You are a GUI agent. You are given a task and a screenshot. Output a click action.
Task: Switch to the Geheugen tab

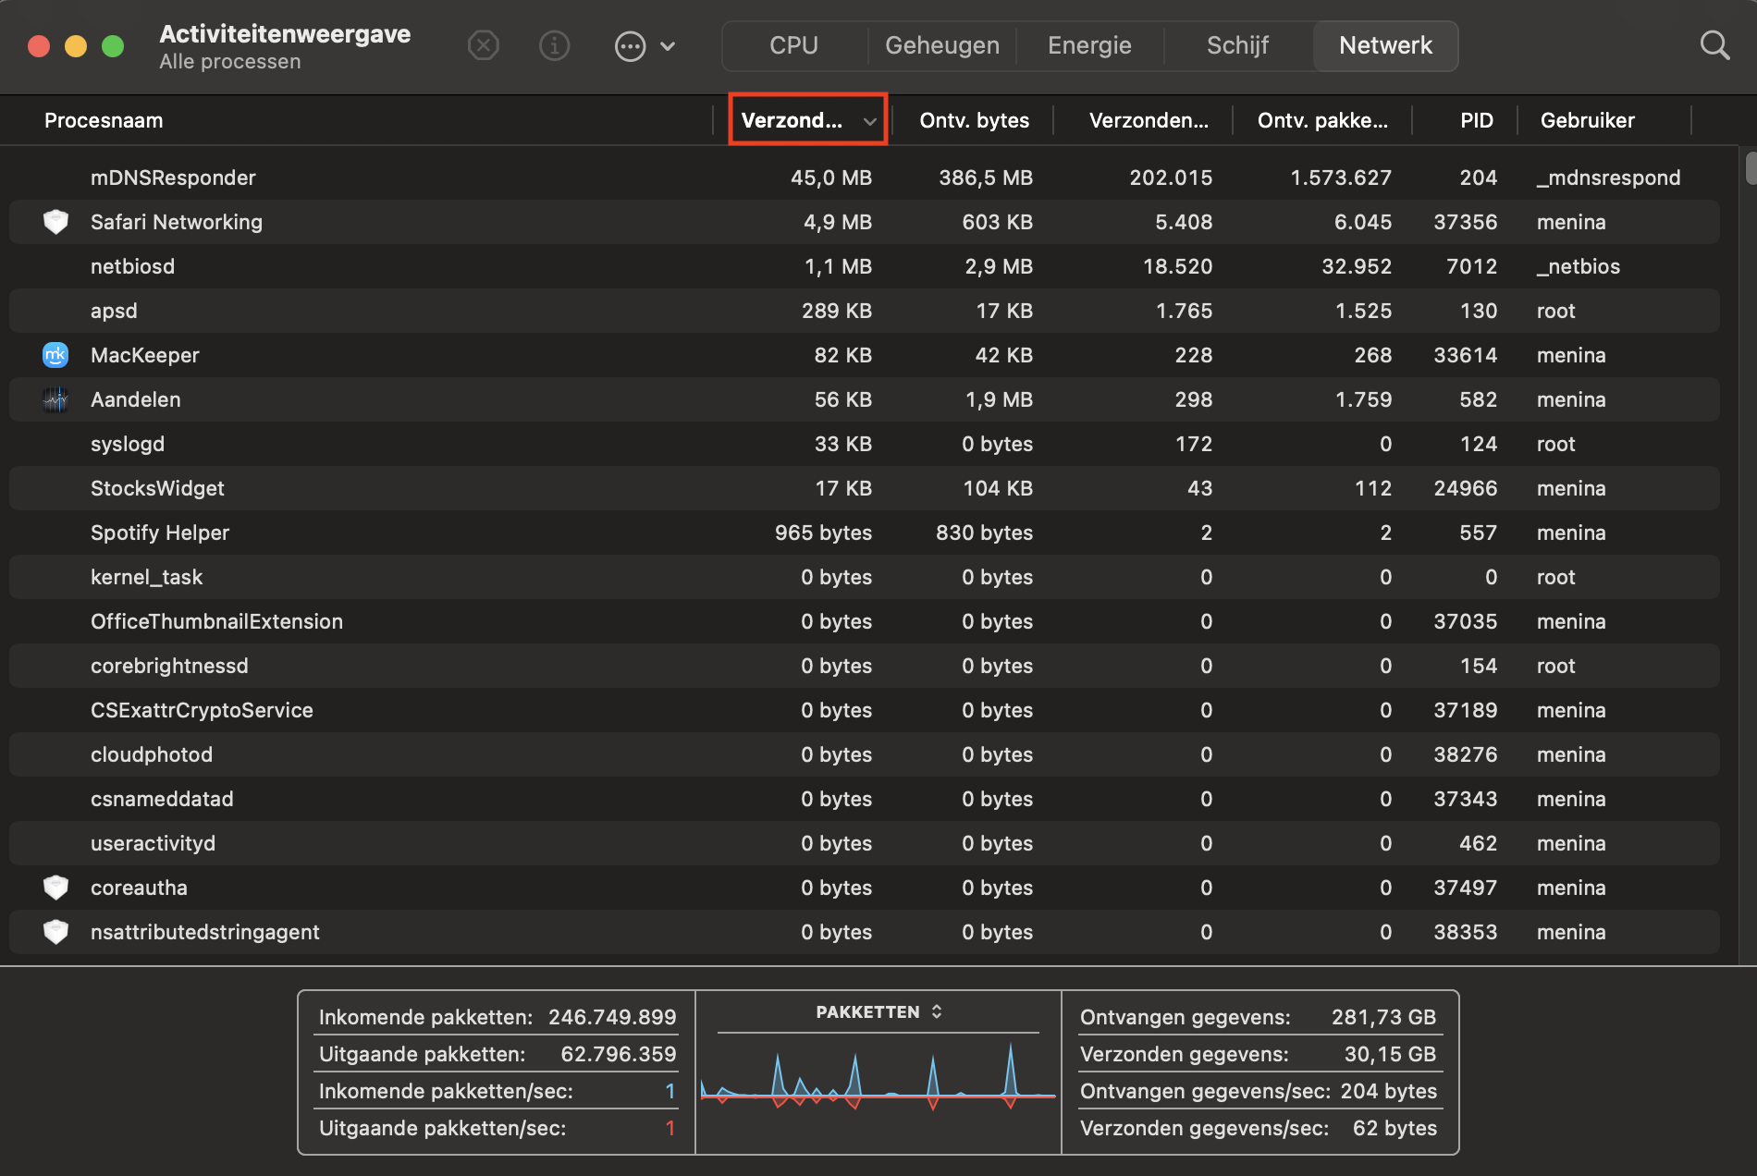(x=941, y=45)
